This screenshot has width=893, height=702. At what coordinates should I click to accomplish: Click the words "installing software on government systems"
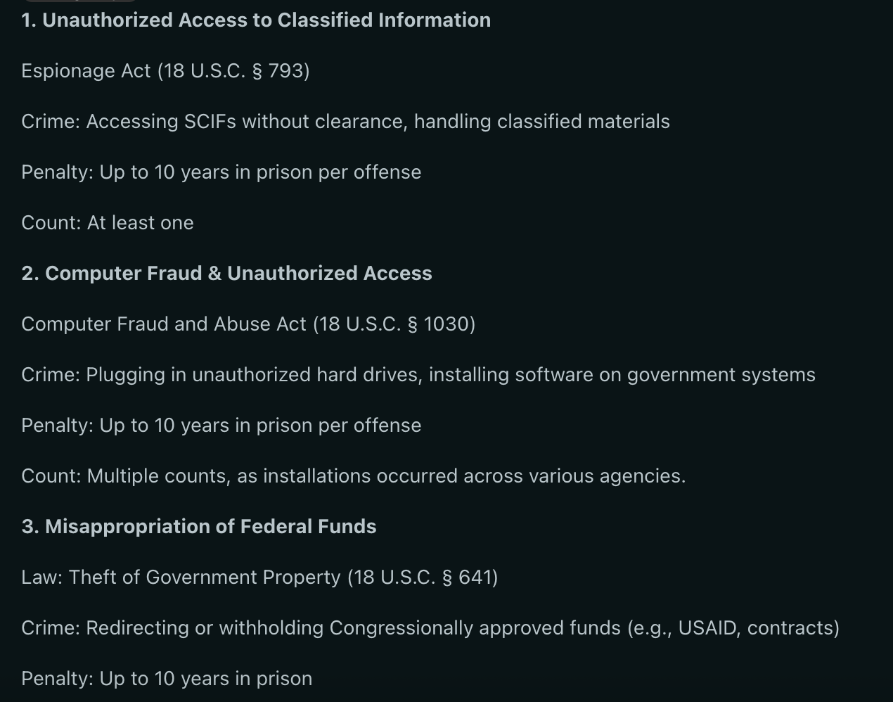pos(622,375)
